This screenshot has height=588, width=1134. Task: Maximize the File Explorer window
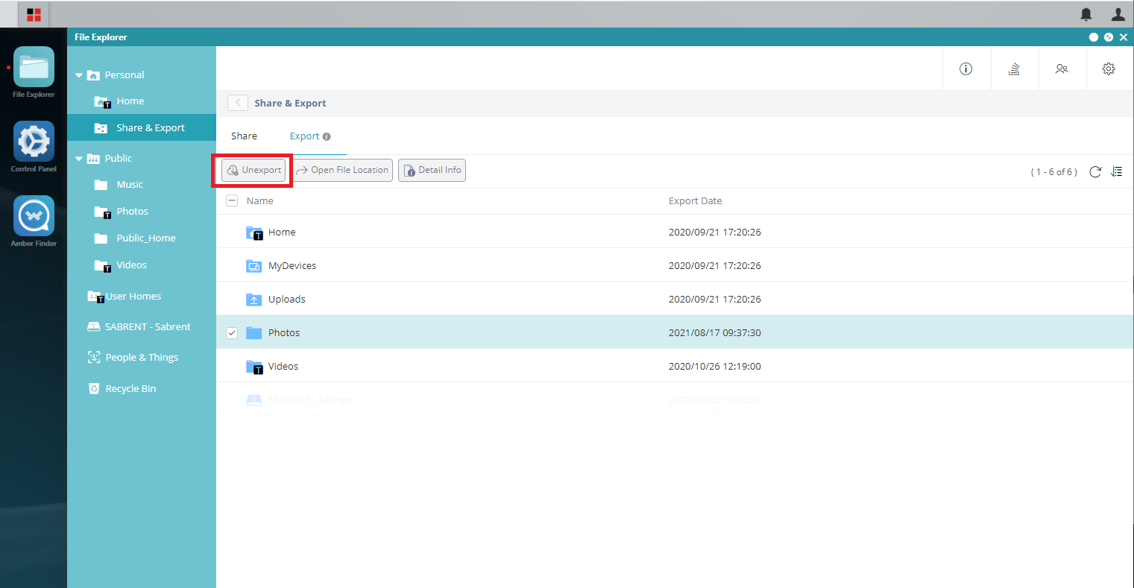click(x=1109, y=37)
